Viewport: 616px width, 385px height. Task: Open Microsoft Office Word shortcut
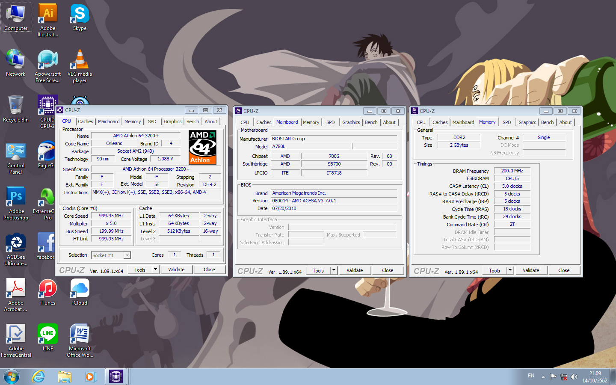(x=80, y=341)
